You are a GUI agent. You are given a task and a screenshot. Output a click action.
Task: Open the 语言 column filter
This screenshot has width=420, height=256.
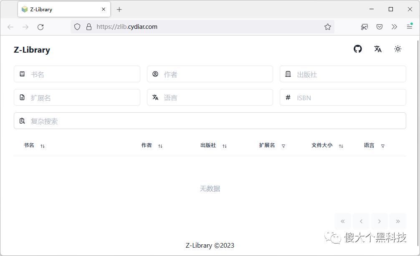(382, 146)
